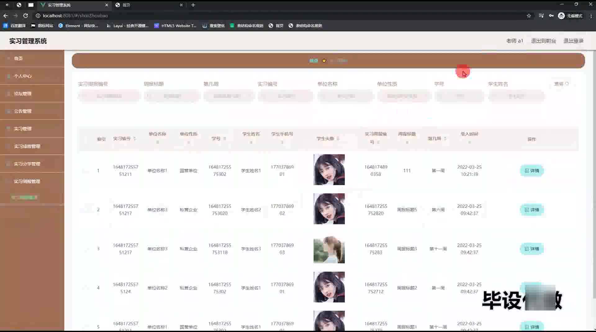
Task: Expand 公告管理 in the sidebar
Action: pyautogui.click(x=32, y=111)
